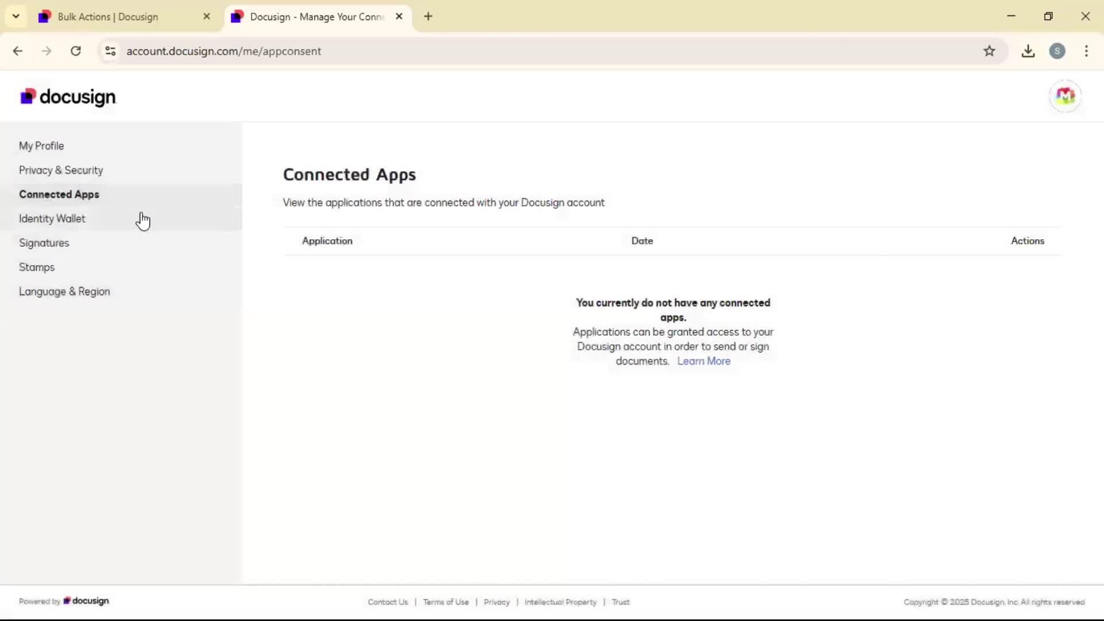Open Privacy & Security settings

pyautogui.click(x=61, y=170)
